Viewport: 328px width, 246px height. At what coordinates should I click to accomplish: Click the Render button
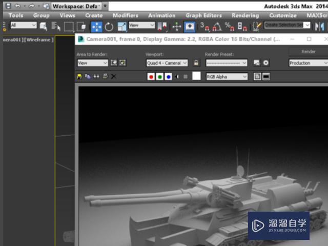tap(308, 51)
